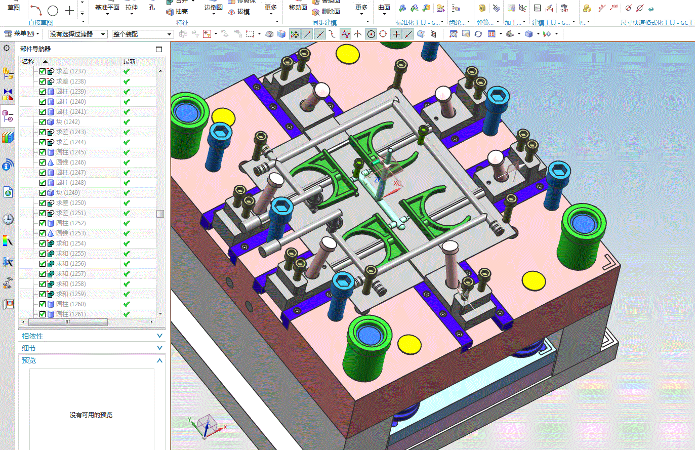Screen dimensions: 695x450
Task: Toggle the quadrant snap point icon
Action: pyautogui.click(x=383, y=34)
